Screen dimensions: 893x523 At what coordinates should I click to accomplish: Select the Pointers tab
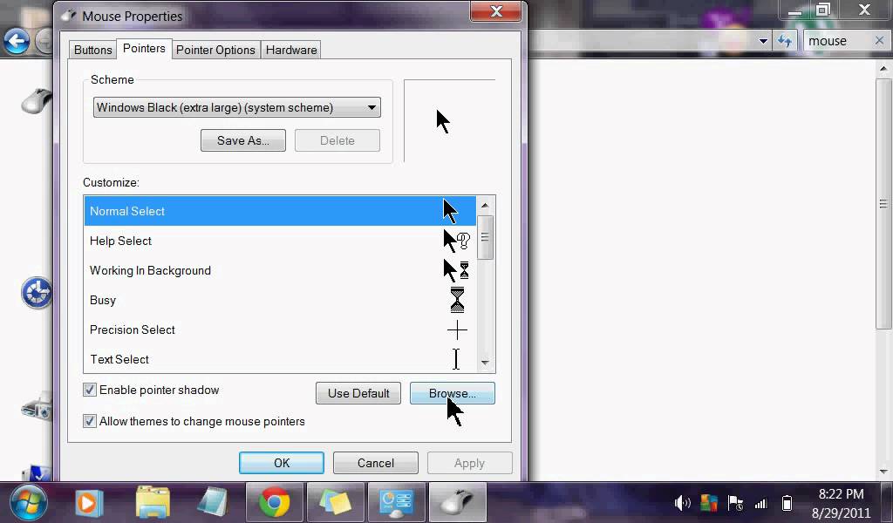[144, 48]
